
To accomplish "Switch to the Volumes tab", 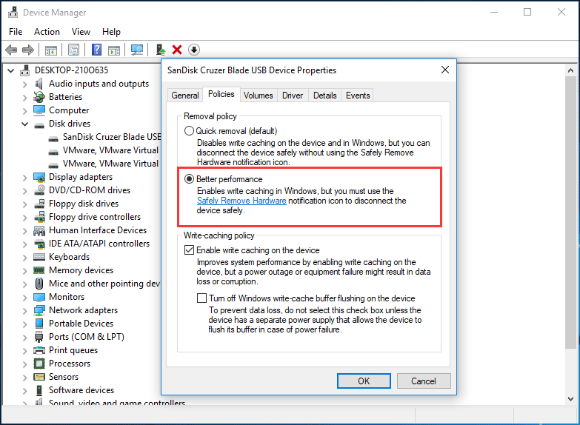I will coord(259,96).
